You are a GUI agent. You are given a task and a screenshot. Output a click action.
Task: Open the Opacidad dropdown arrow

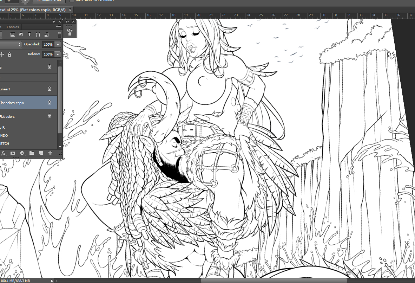58,45
